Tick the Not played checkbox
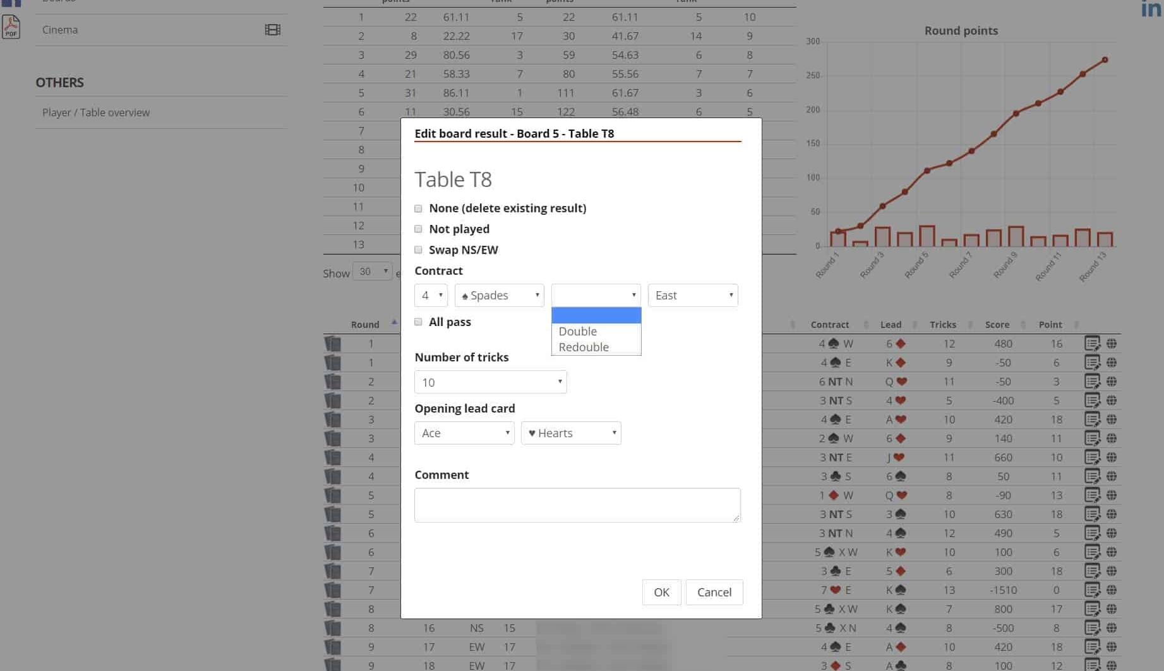 418,229
